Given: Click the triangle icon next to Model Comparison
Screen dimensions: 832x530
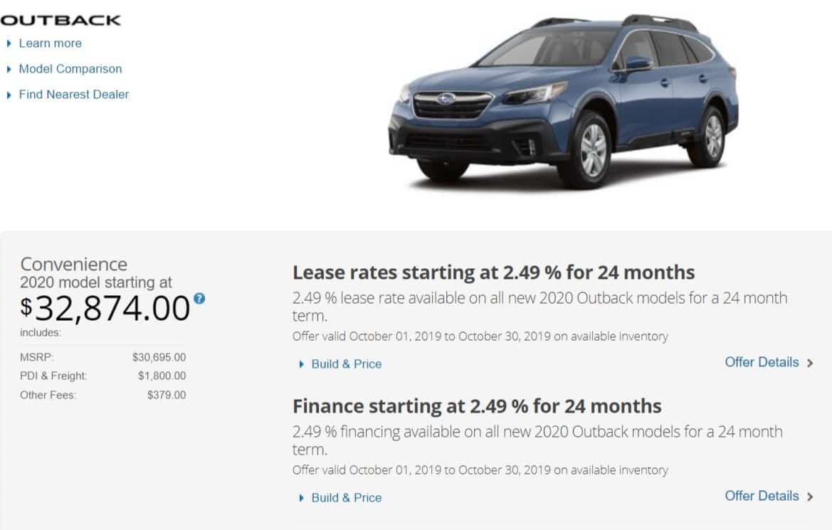Looking at the screenshot, I should (9, 69).
